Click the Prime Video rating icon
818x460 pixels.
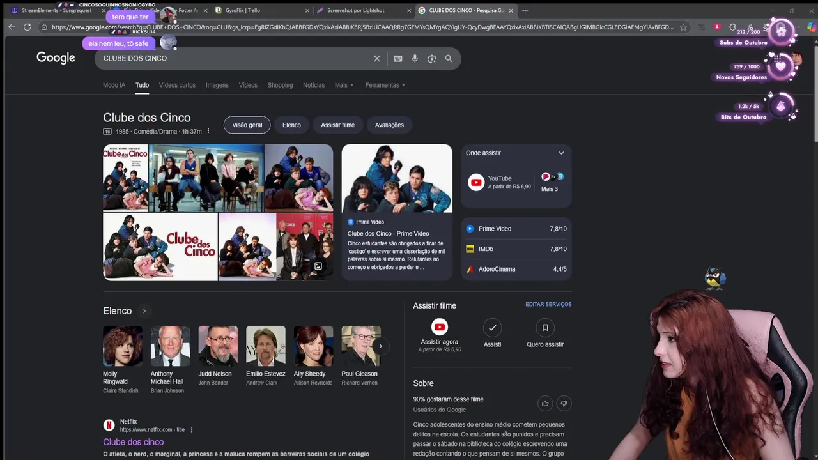click(x=470, y=229)
